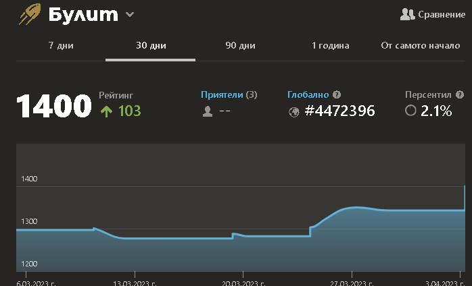Open the Глобално leaderboard link
Image resolution: width=472 pixels, height=286 pixels.
(308, 94)
